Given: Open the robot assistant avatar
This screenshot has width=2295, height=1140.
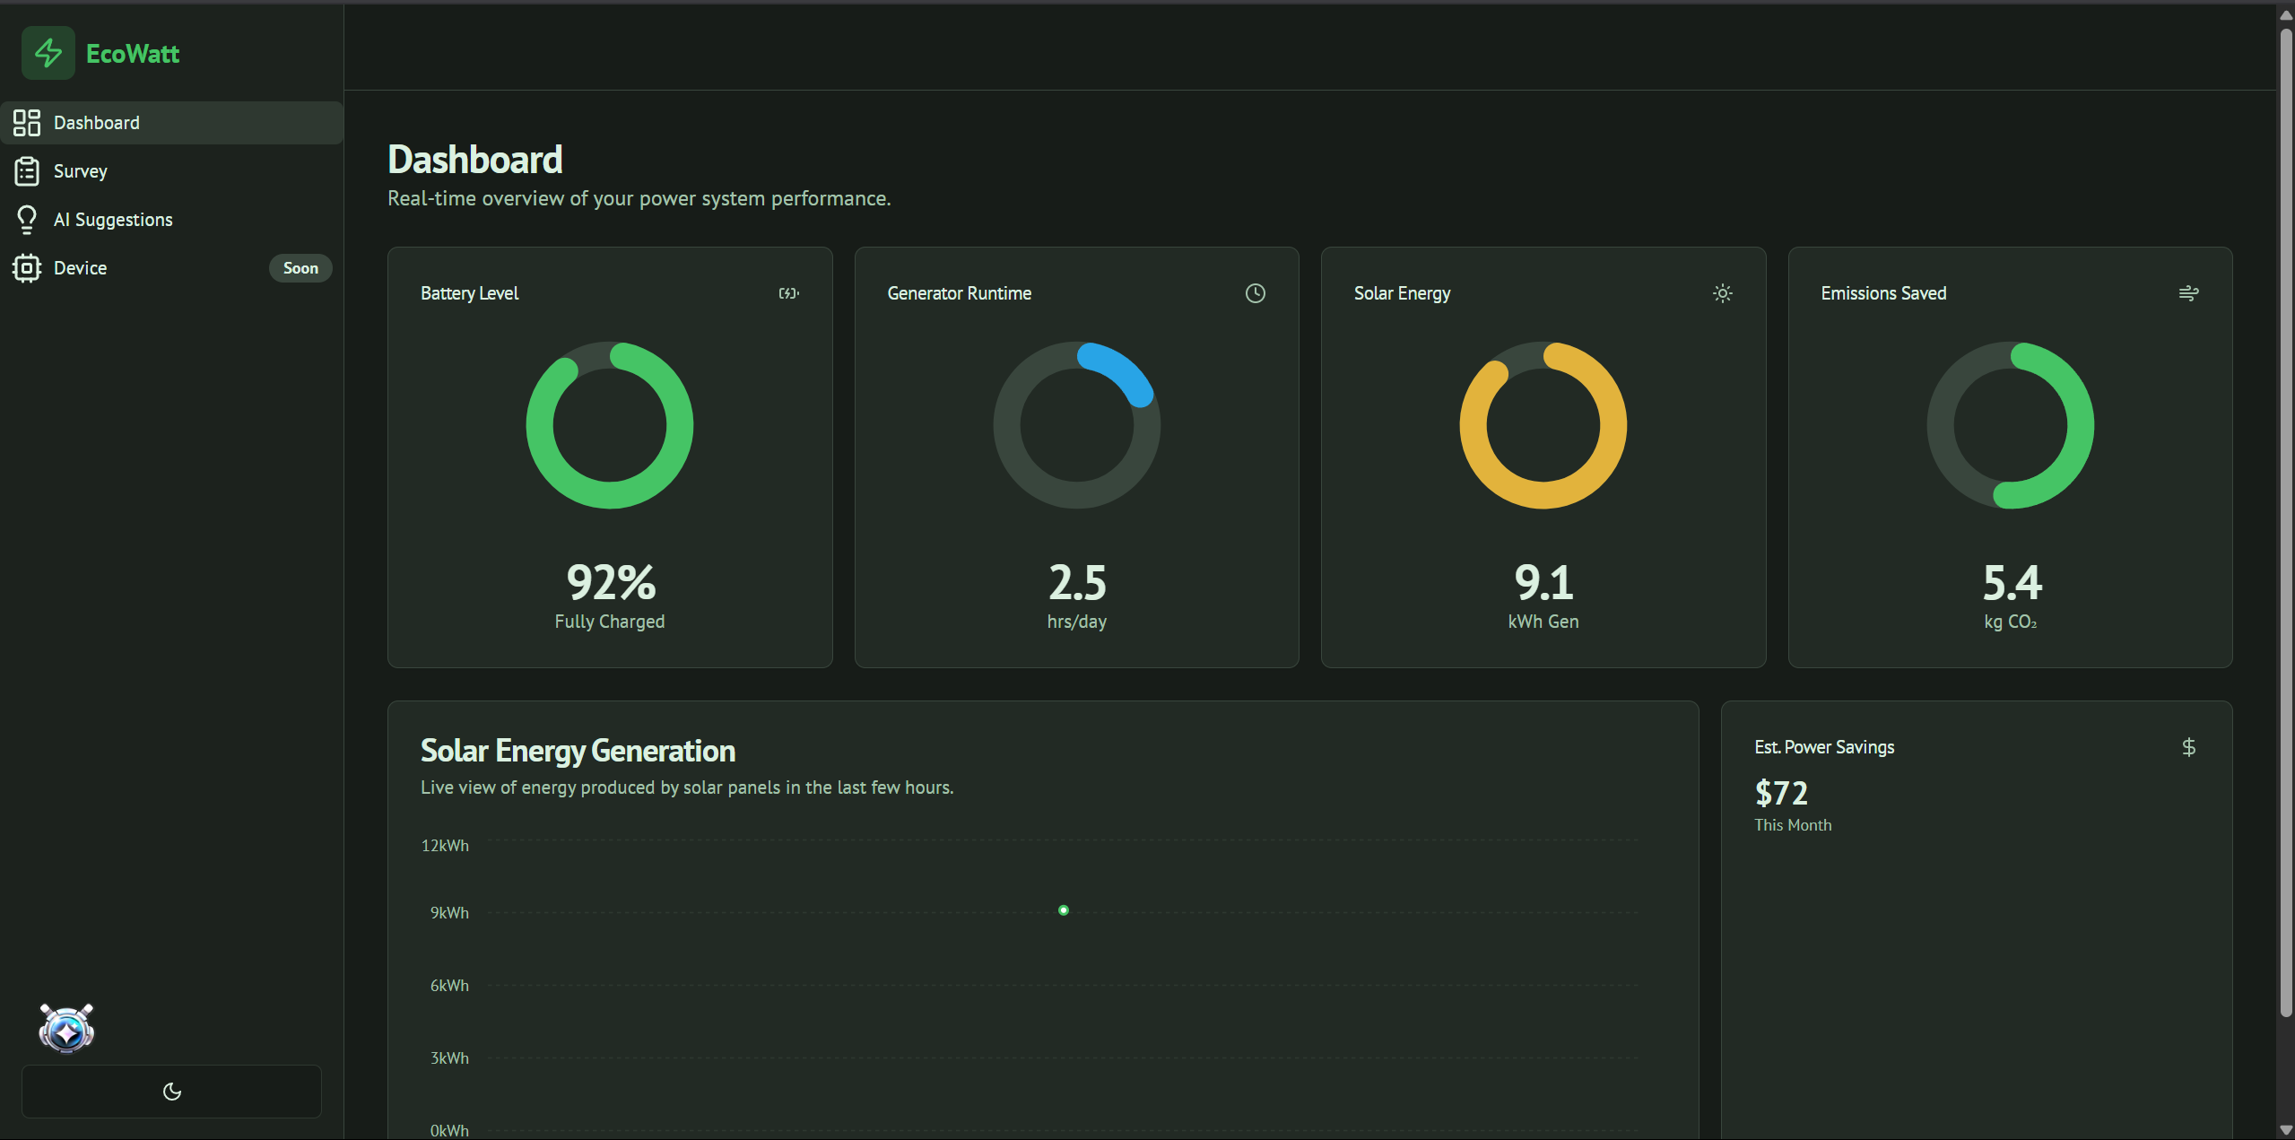Looking at the screenshot, I should [x=66, y=1028].
